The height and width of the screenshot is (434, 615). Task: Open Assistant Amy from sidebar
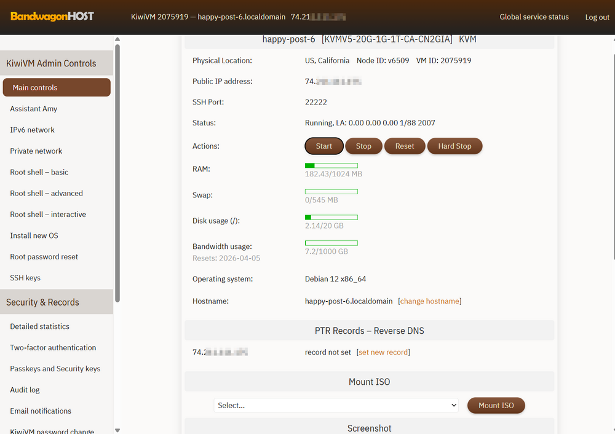34,109
